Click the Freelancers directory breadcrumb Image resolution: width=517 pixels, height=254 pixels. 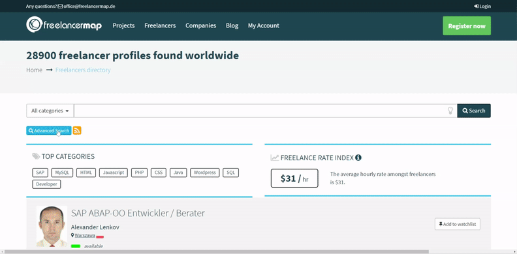click(x=83, y=70)
